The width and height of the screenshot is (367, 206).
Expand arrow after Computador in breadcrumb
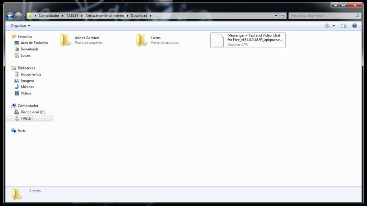tap(62, 16)
